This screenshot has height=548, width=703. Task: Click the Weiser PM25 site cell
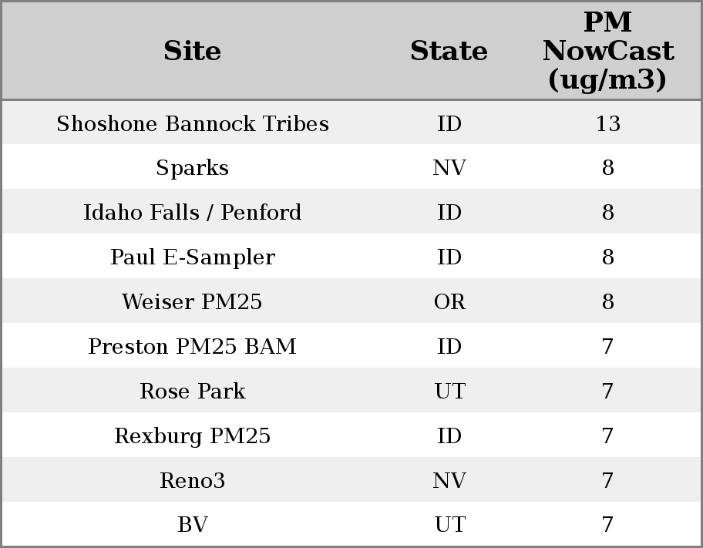(x=193, y=302)
